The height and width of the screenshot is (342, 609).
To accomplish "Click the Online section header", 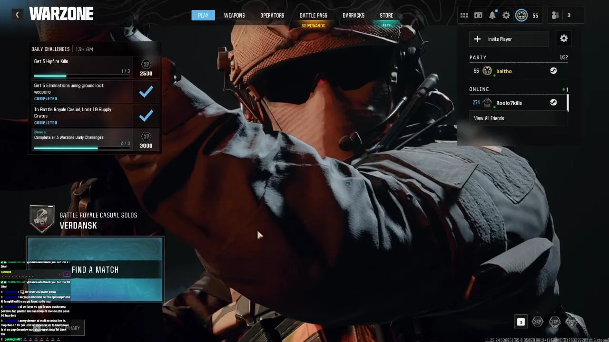I will [x=479, y=89].
